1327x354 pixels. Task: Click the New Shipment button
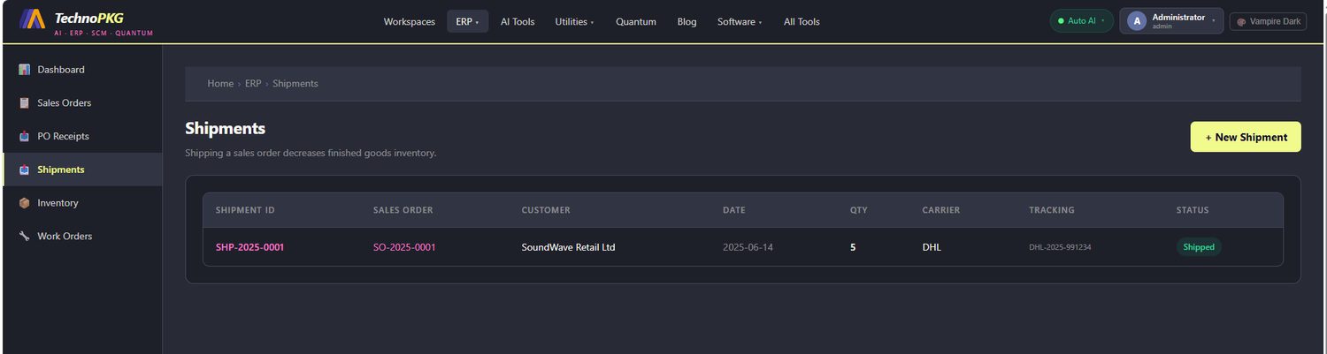click(x=1246, y=137)
